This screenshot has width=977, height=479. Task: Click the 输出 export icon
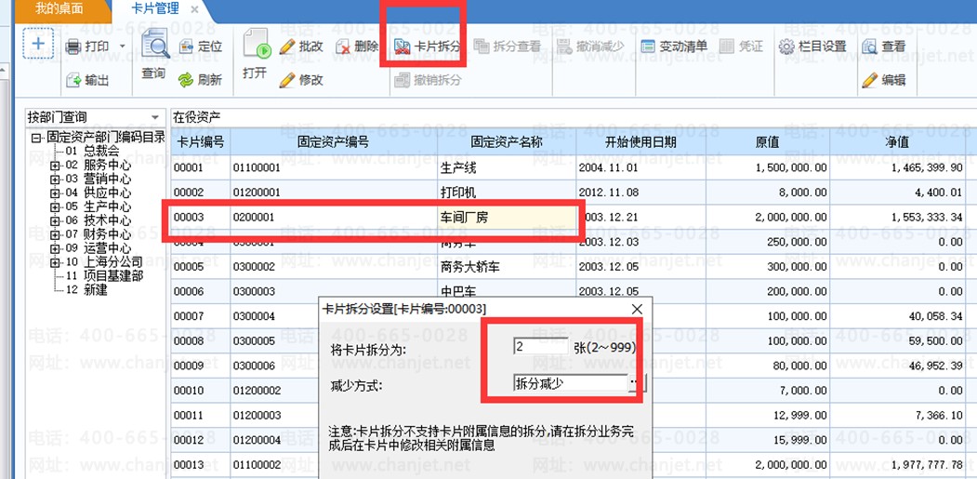point(73,80)
